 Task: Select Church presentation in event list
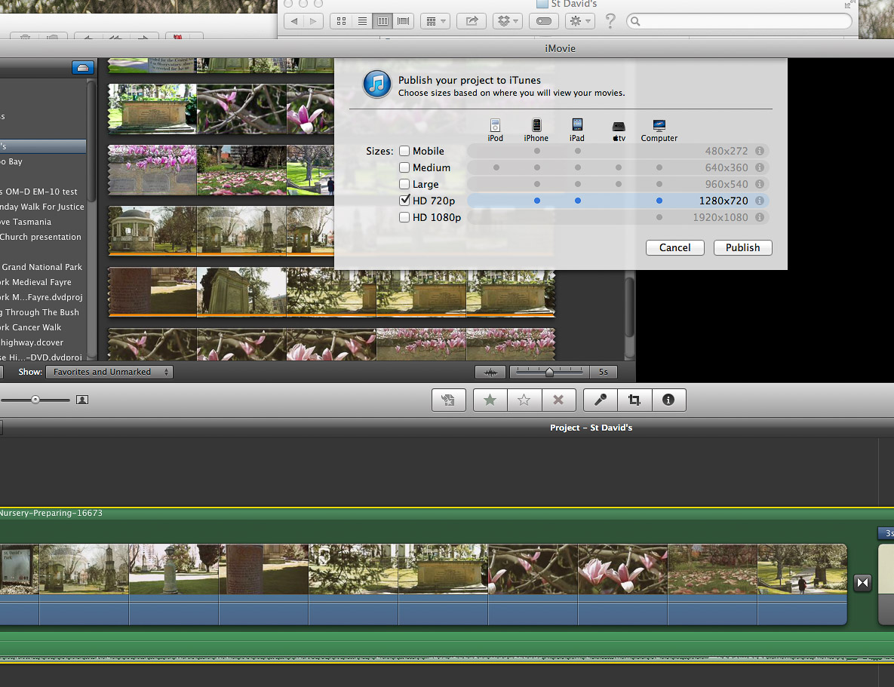41,237
